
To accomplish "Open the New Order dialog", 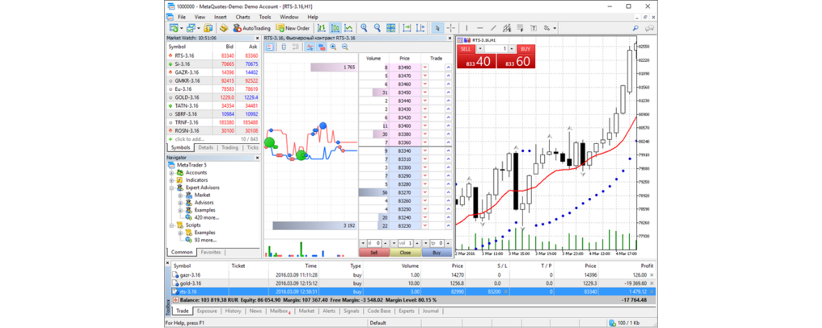I will (292, 28).
